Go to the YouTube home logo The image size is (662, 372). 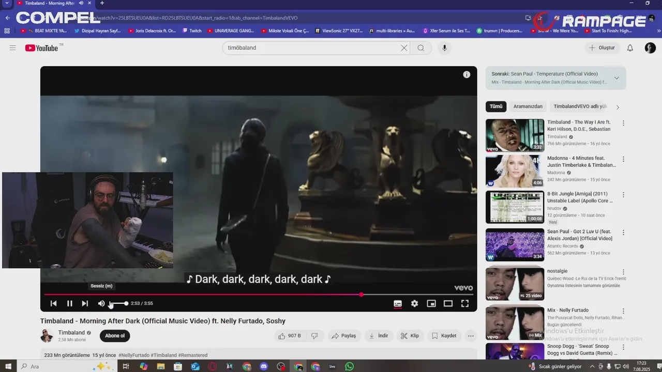[x=41, y=48]
